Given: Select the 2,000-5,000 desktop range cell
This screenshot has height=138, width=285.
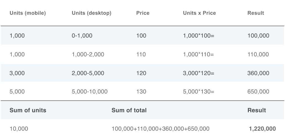Looking at the screenshot, I should pyautogui.click(x=88, y=73).
